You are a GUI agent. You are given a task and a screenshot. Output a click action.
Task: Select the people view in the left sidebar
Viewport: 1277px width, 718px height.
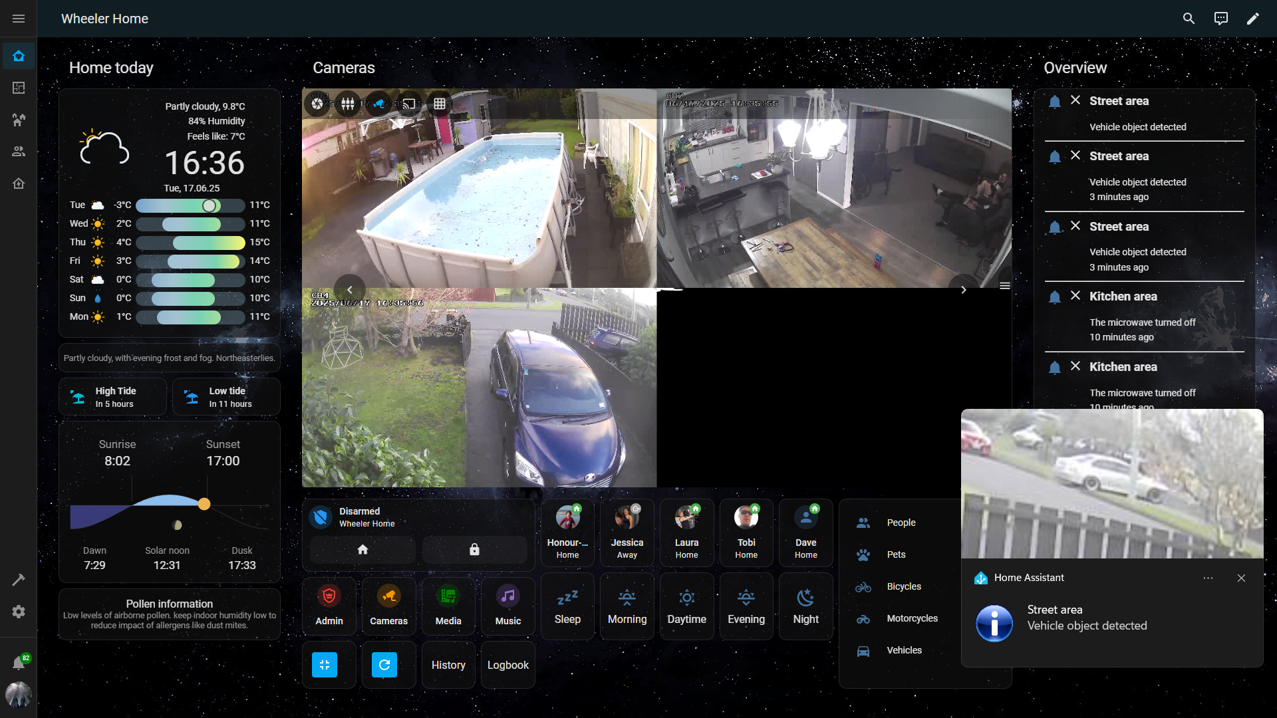[19, 151]
